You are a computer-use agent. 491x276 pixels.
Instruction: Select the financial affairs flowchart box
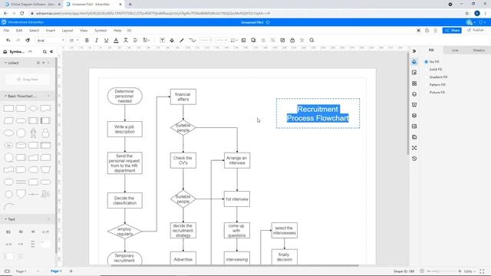coord(183,97)
